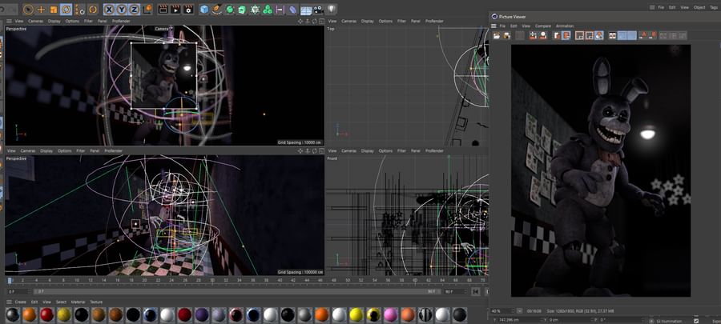Viewport: 721px width, 324px height.
Task: Add a Cube primitive object
Action: 204,9
